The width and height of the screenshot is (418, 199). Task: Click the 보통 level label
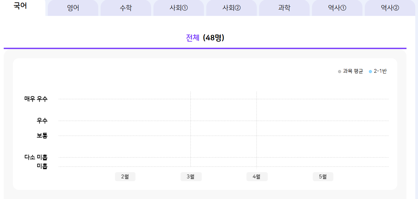[x=42, y=136]
